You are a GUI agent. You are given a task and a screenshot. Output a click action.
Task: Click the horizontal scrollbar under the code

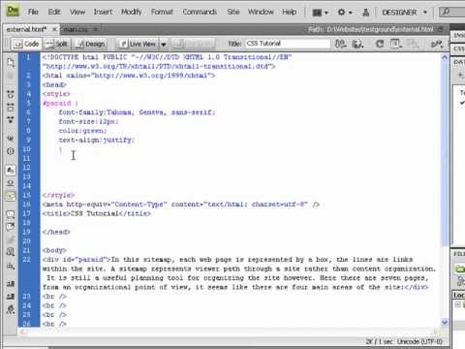pos(229,332)
